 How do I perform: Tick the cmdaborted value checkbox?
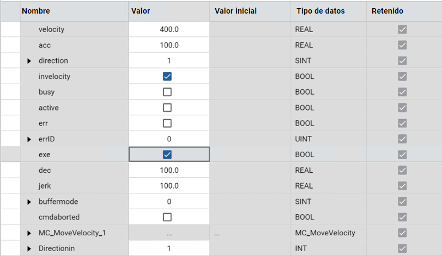(167, 217)
